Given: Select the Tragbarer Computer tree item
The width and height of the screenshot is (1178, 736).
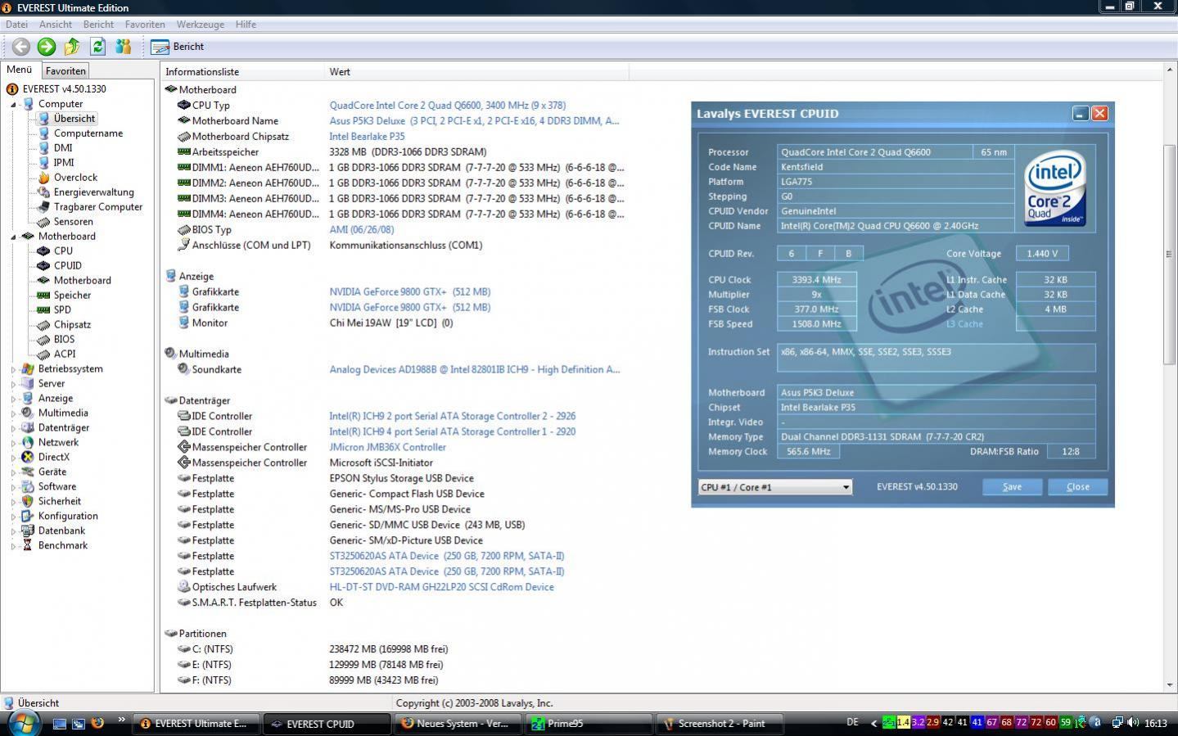Looking at the screenshot, I should [98, 207].
